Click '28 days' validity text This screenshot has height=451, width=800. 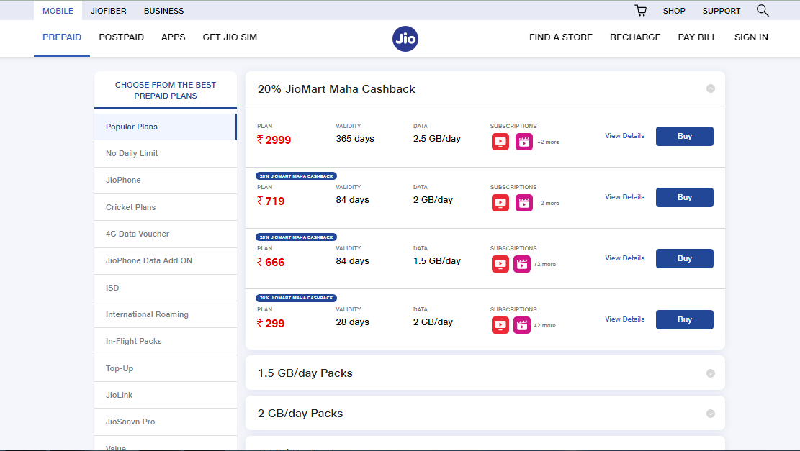[x=353, y=322]
